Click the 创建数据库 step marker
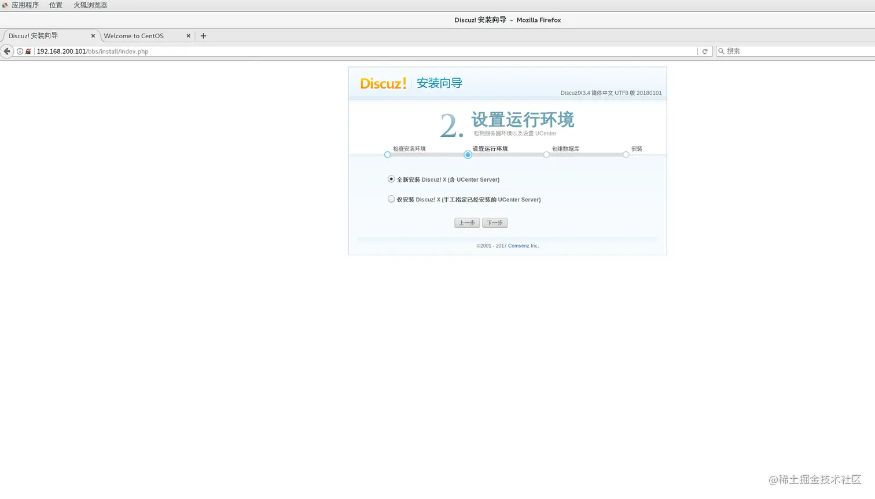 546,155
